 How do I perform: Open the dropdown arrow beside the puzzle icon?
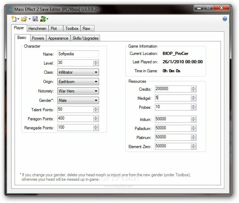(47, 19)
